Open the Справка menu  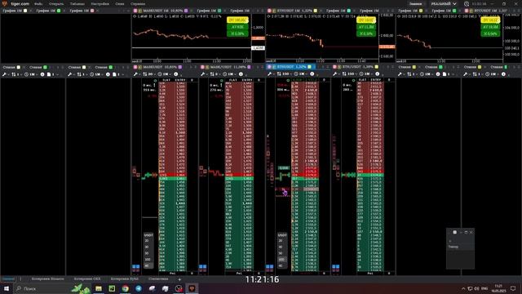[x=138, y=4]
